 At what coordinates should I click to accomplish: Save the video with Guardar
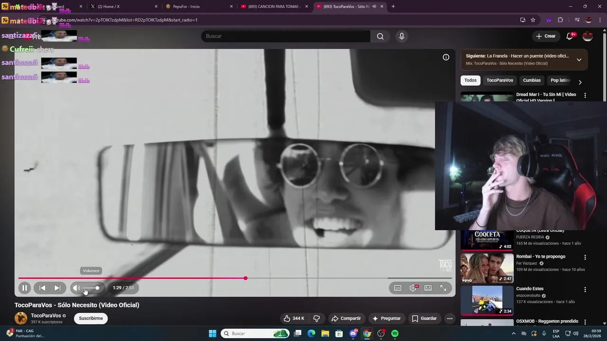(x=424, y=318)
